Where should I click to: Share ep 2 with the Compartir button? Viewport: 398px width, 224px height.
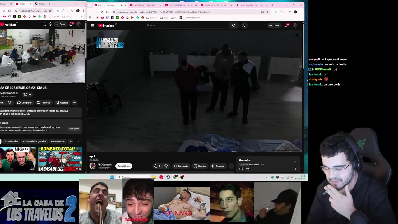(x=181, y=166)
